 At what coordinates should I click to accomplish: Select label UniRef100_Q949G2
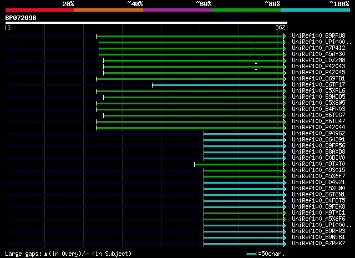pyautogui.click(x=318, y=134)
